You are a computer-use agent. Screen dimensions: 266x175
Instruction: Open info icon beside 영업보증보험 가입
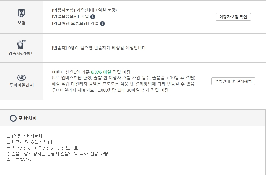[x=93, y=17]
